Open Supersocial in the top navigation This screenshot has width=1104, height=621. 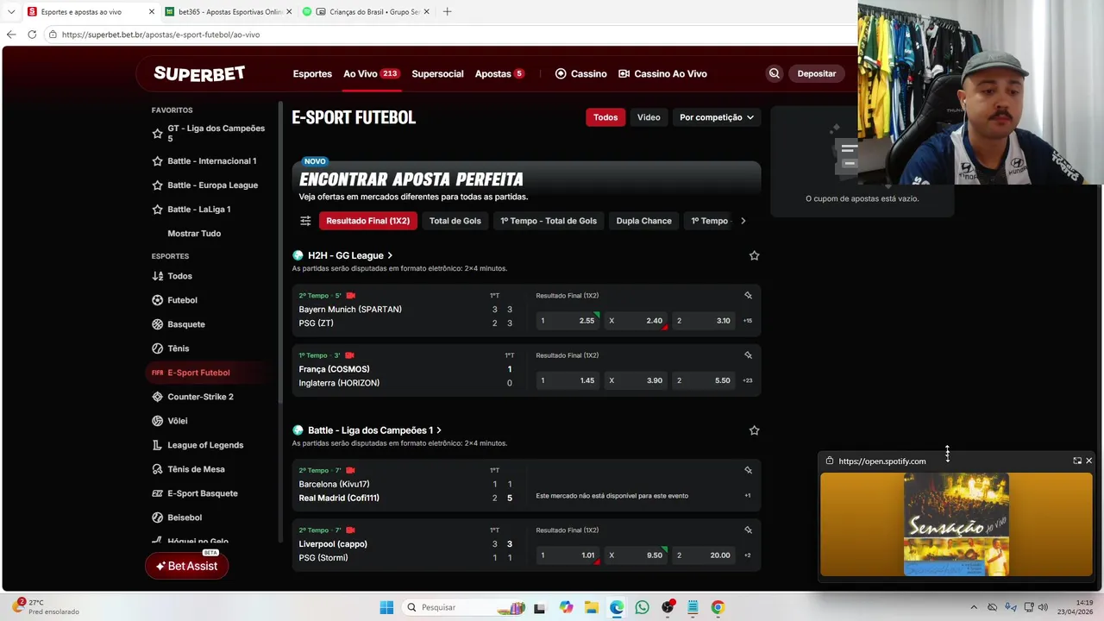coord(437,73)
